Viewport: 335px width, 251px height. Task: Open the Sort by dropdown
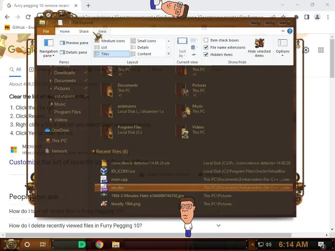point(182,48)
